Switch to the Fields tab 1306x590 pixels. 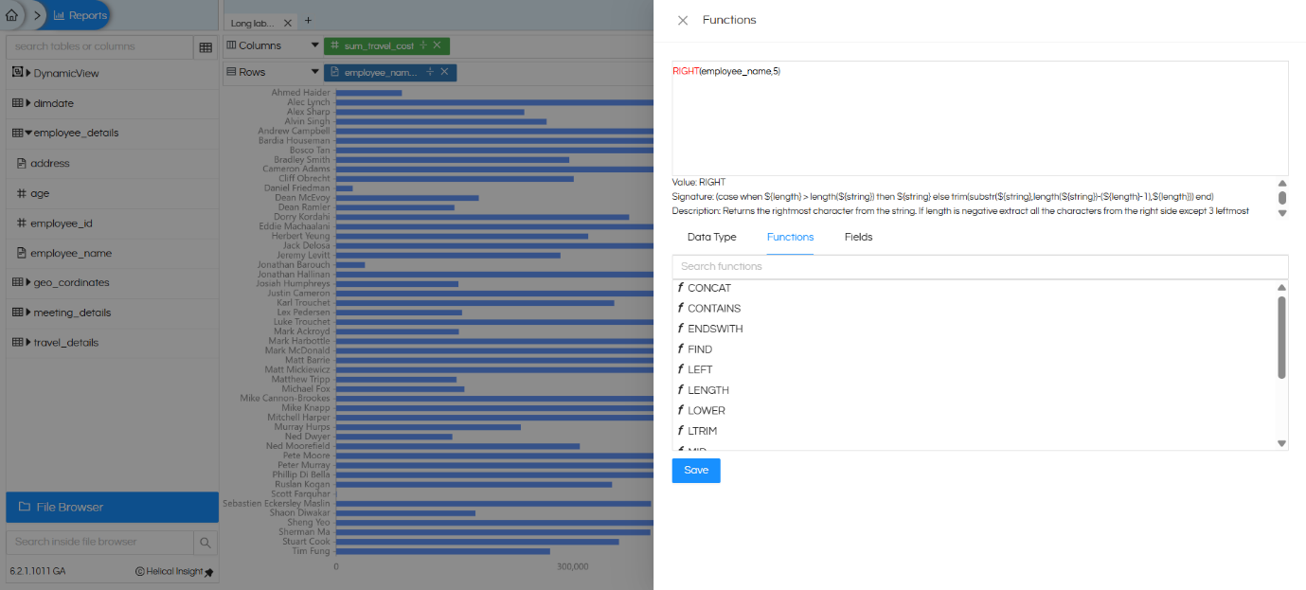[x=858, y=237]
